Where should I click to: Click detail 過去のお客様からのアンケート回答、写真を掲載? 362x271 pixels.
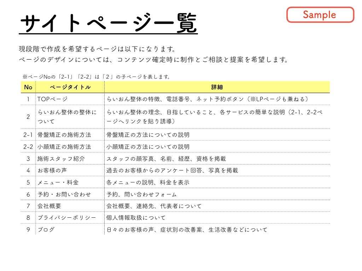[172, 170]
